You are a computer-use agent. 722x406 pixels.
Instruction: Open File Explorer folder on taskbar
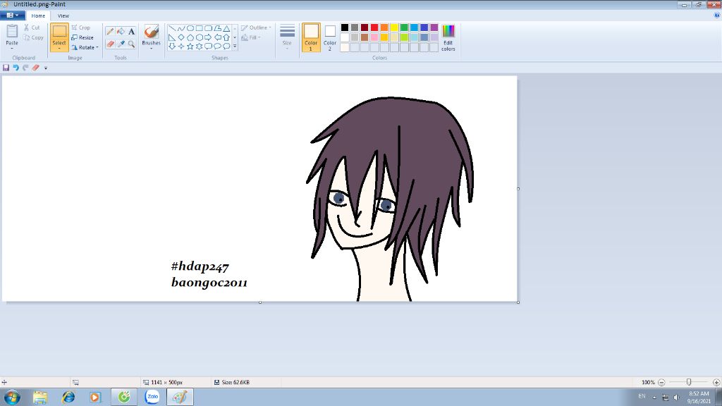[40, 397]
